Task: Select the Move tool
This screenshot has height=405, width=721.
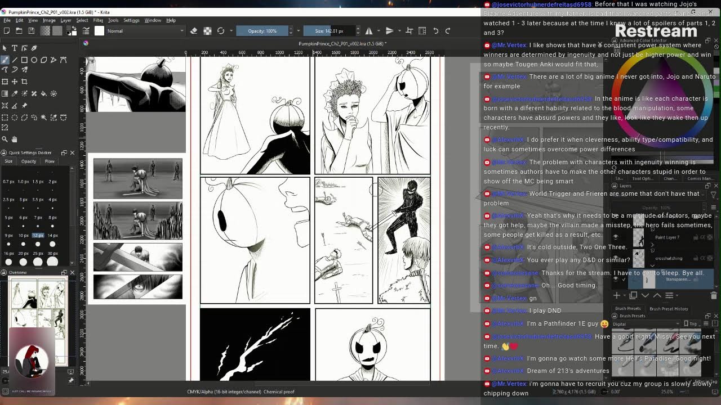Action: click(15, 82)
